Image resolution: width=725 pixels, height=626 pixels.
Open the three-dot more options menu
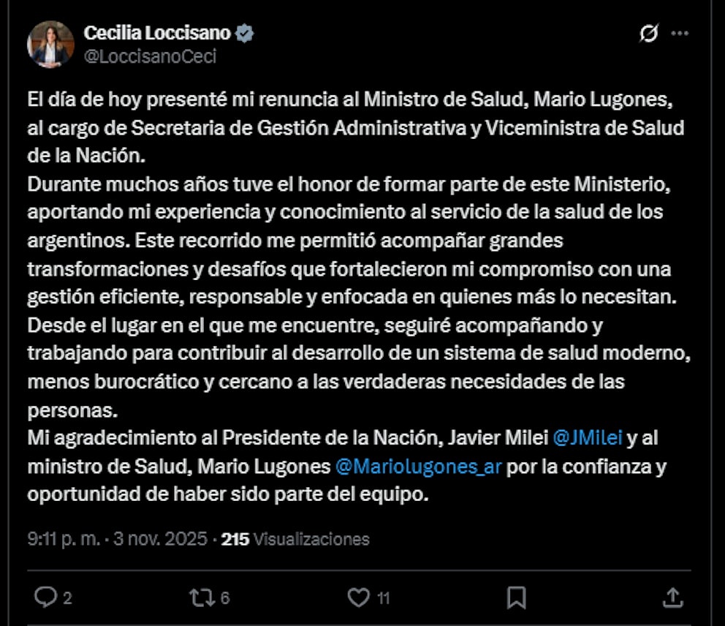(680, 34)
